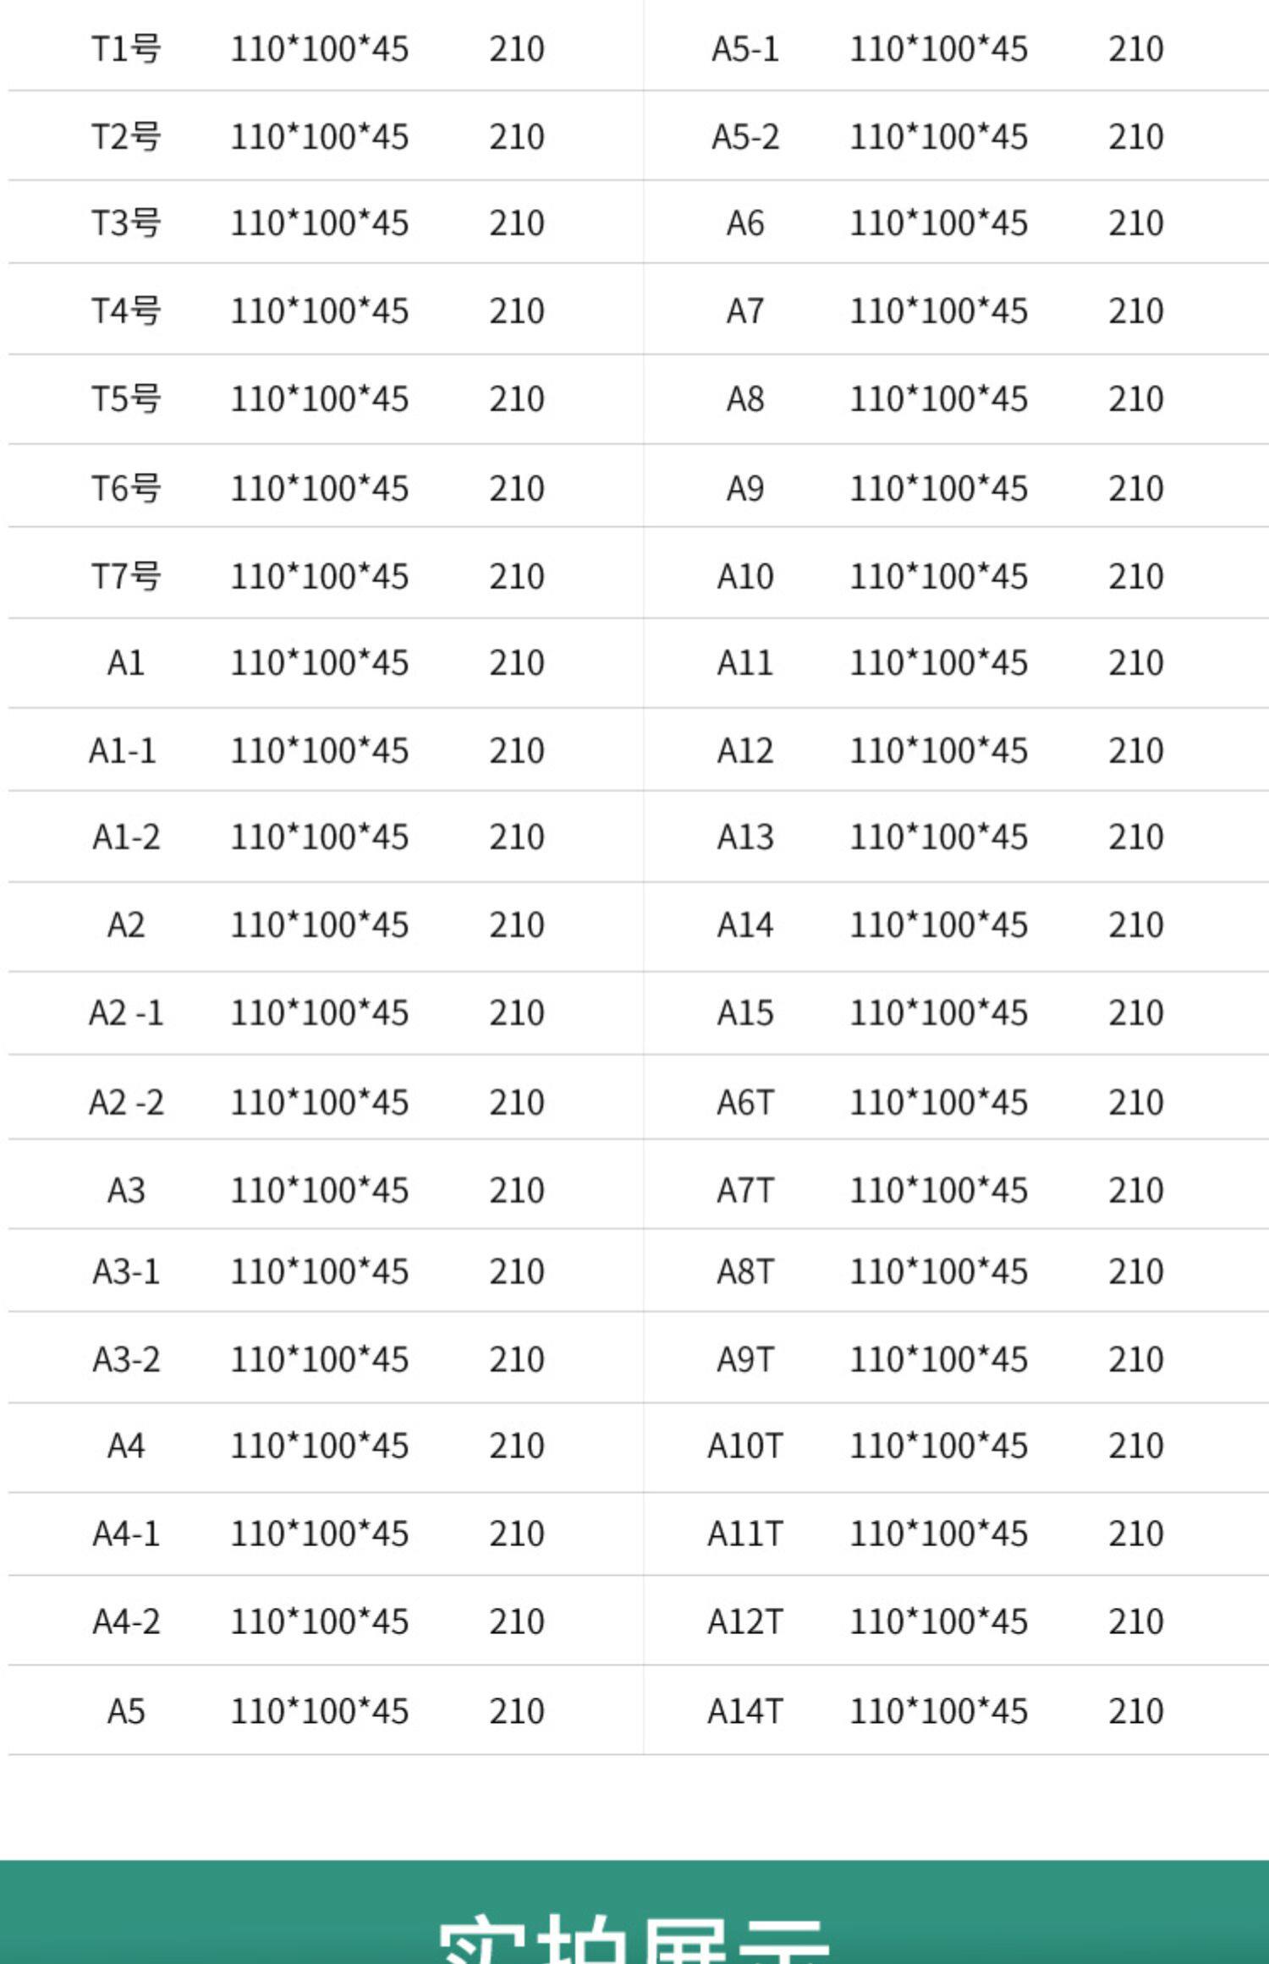Select the A10T model entry
Viewport: 1269px width, 1964px height.
tap(745, 1446)
